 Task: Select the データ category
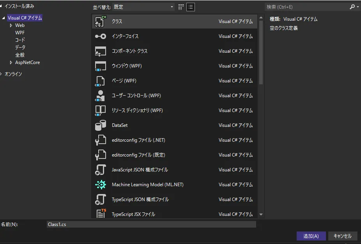pos(20,48)
